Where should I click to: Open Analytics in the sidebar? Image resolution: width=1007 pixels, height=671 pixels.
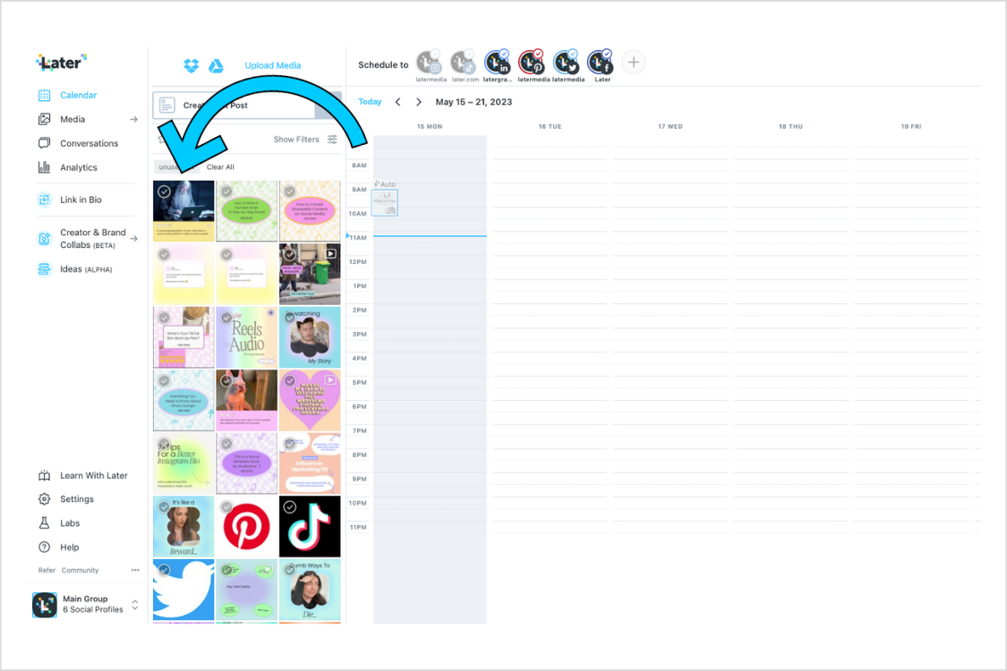pyautogui.click(x=79, y=167)
